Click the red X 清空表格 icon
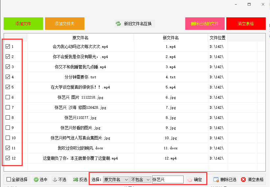This screenshot has height=187, width=270. (x=243, y=179)
